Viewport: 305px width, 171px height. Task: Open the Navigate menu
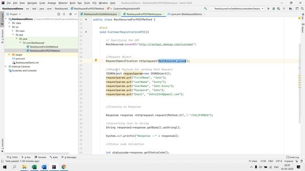(x=32, y=3)
